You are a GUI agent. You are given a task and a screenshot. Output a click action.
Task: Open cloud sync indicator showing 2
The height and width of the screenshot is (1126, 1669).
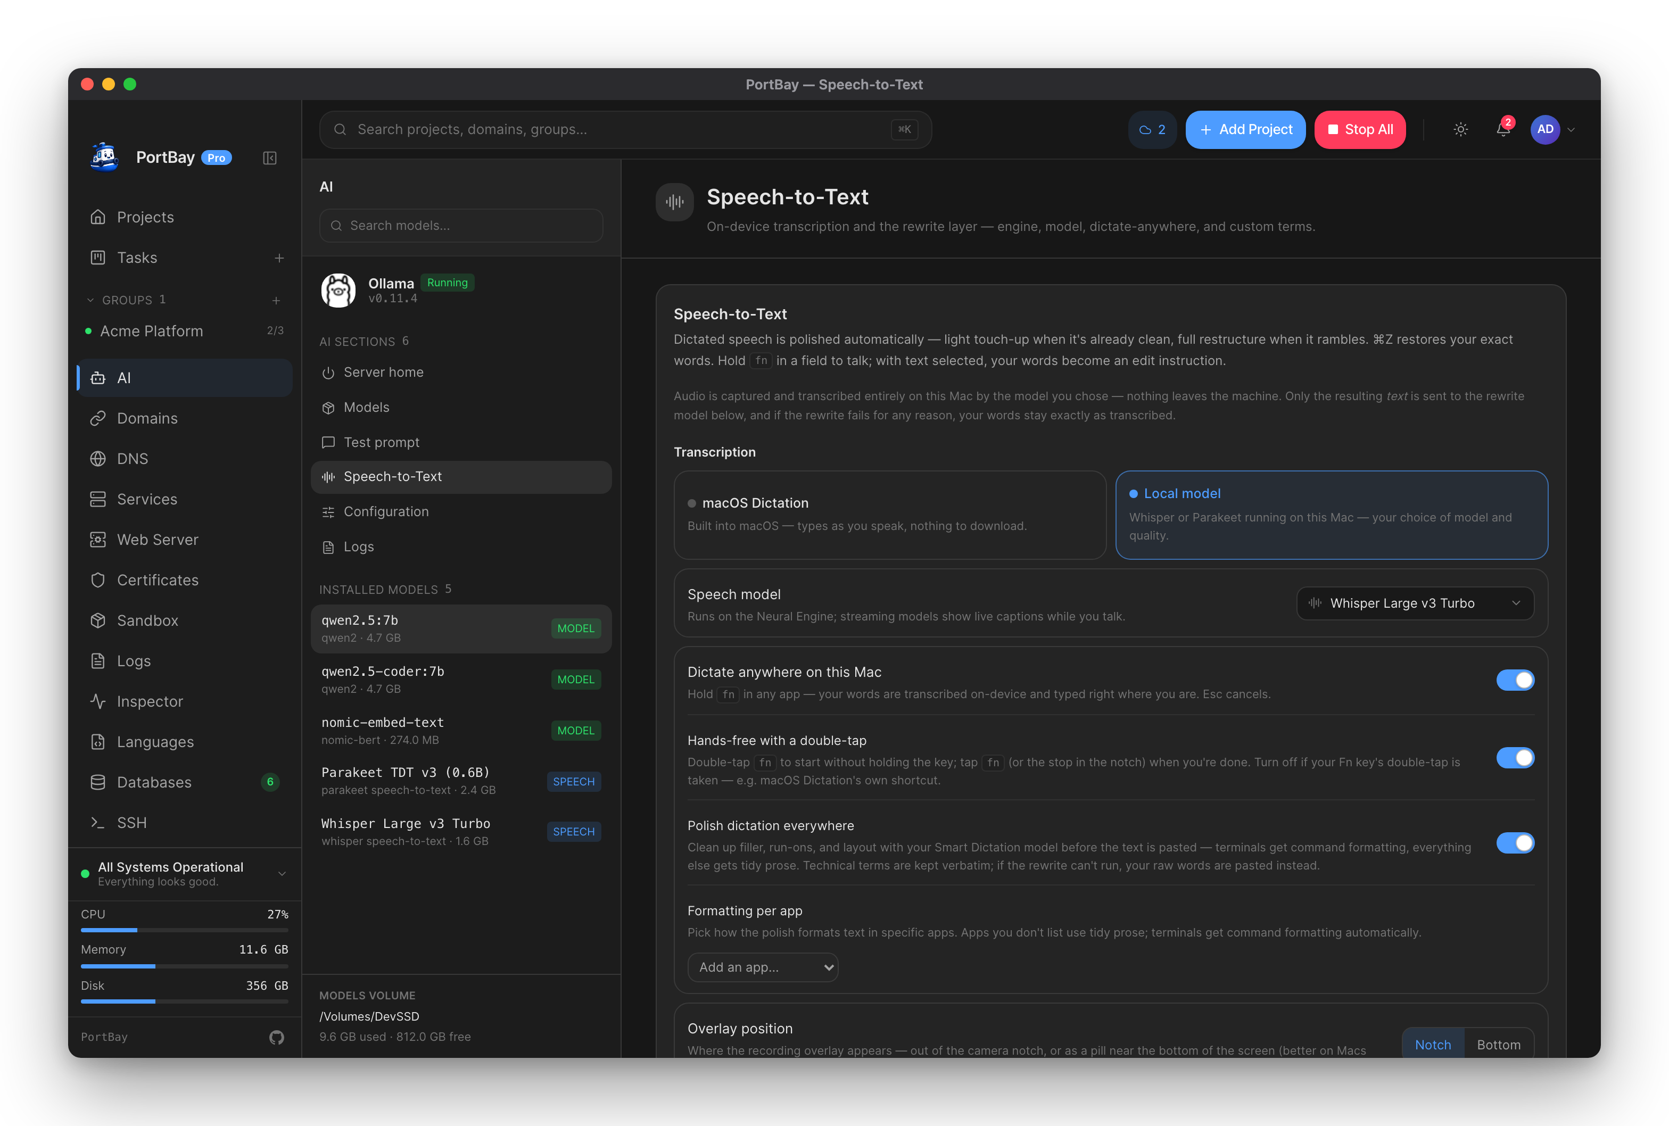1152,130
